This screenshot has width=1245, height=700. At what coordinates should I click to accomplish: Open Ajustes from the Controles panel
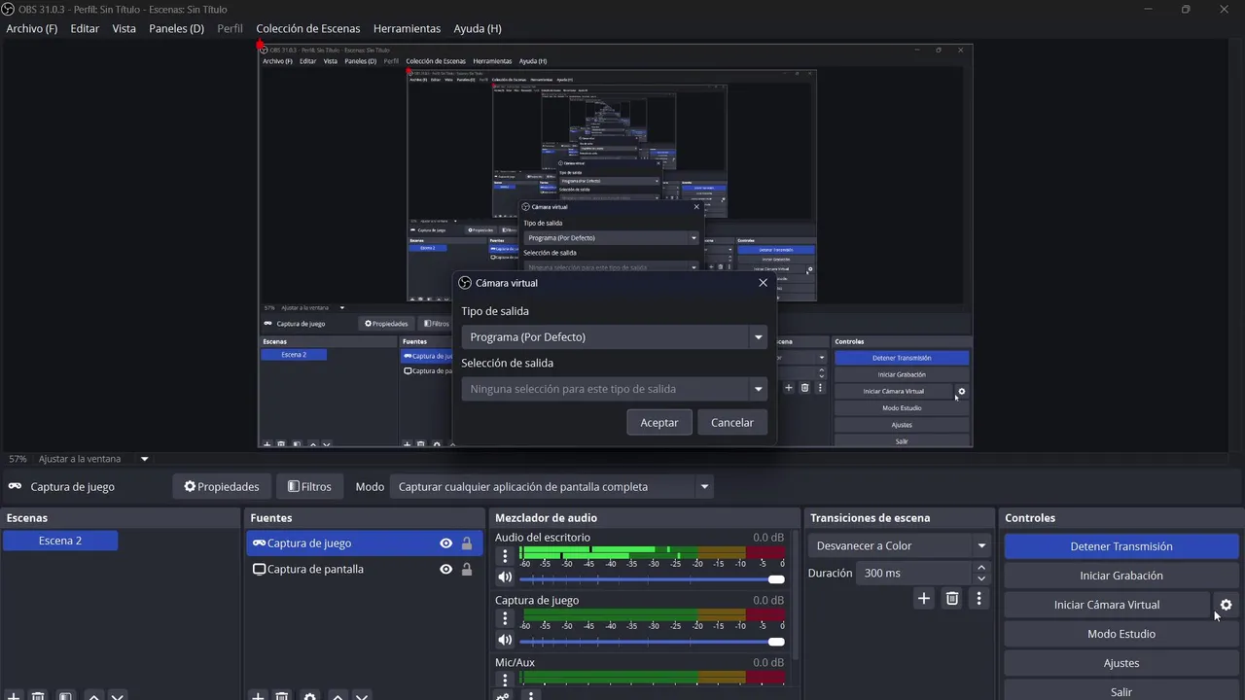coord(1121,663)
